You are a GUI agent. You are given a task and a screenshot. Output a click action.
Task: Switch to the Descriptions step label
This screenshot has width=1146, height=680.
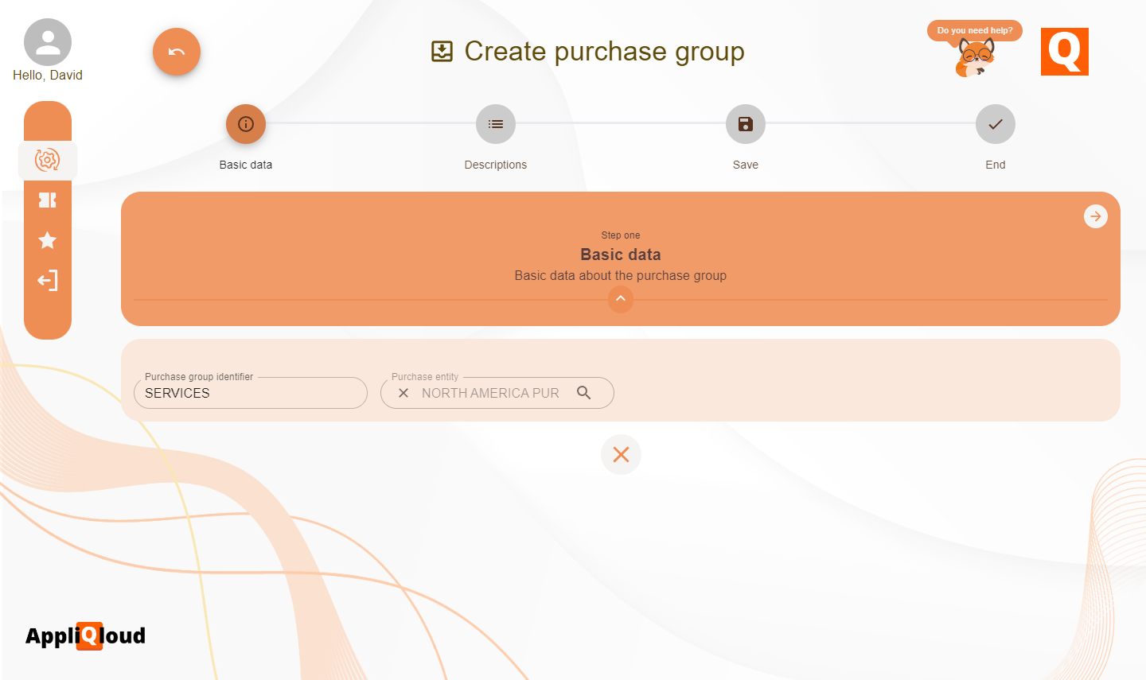pyautogui.click(x=495, y=165)
